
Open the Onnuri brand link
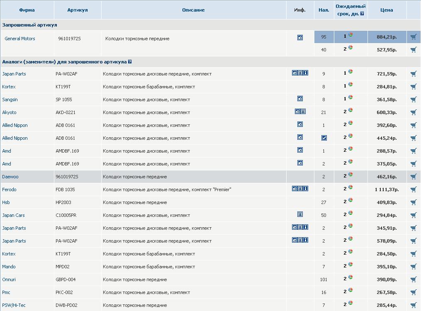pos(9,279)
